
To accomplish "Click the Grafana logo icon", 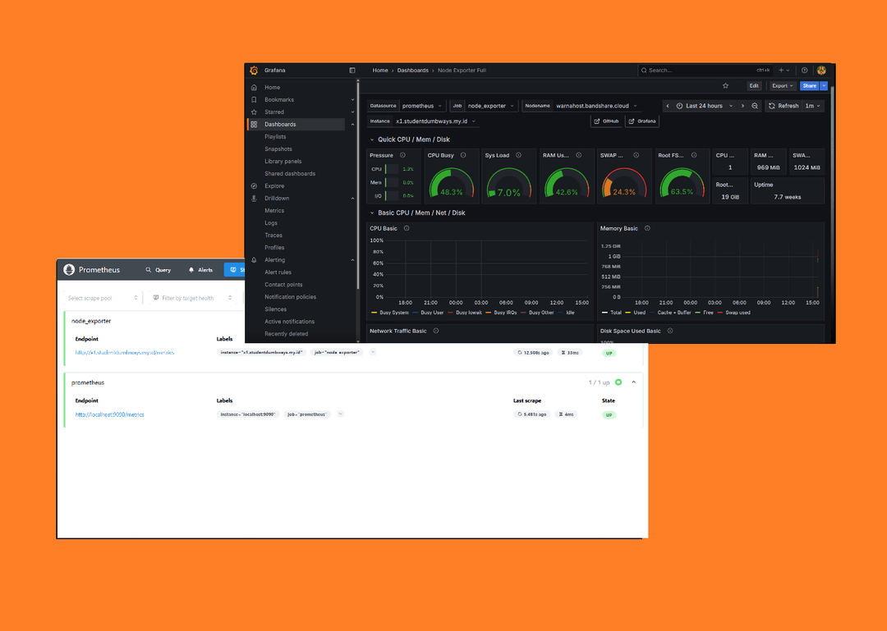I will 255,71.
